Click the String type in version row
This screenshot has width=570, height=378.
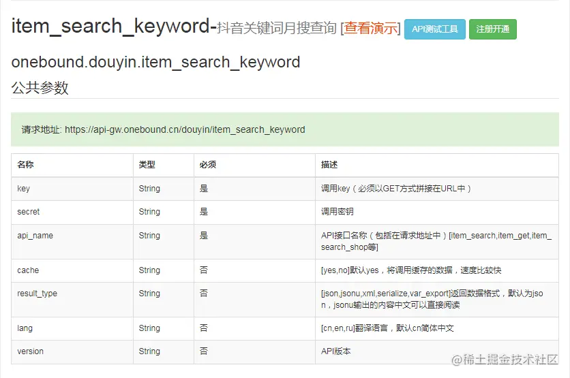(149, 351)
